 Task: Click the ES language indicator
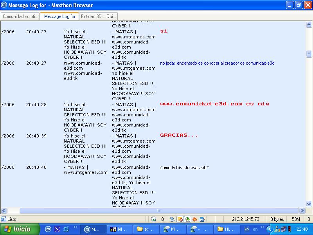pyautogui.click(x=247, y=230)
